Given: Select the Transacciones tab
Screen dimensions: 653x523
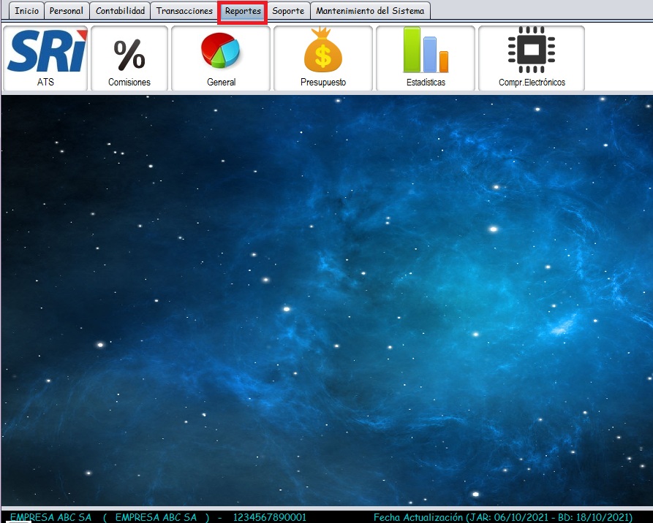Looking at the screenshot, I should 184,11.
